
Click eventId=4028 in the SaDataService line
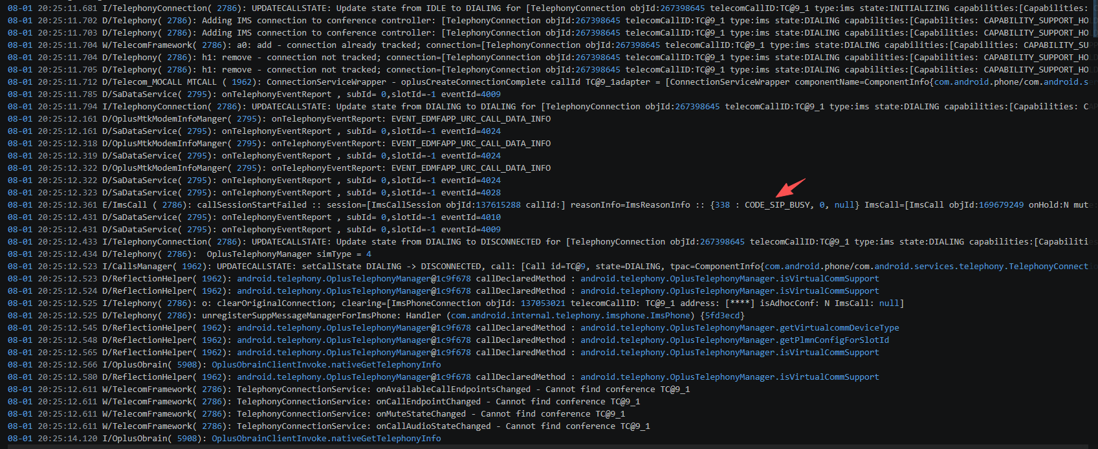pyautogui.click(x=470, y=193)
